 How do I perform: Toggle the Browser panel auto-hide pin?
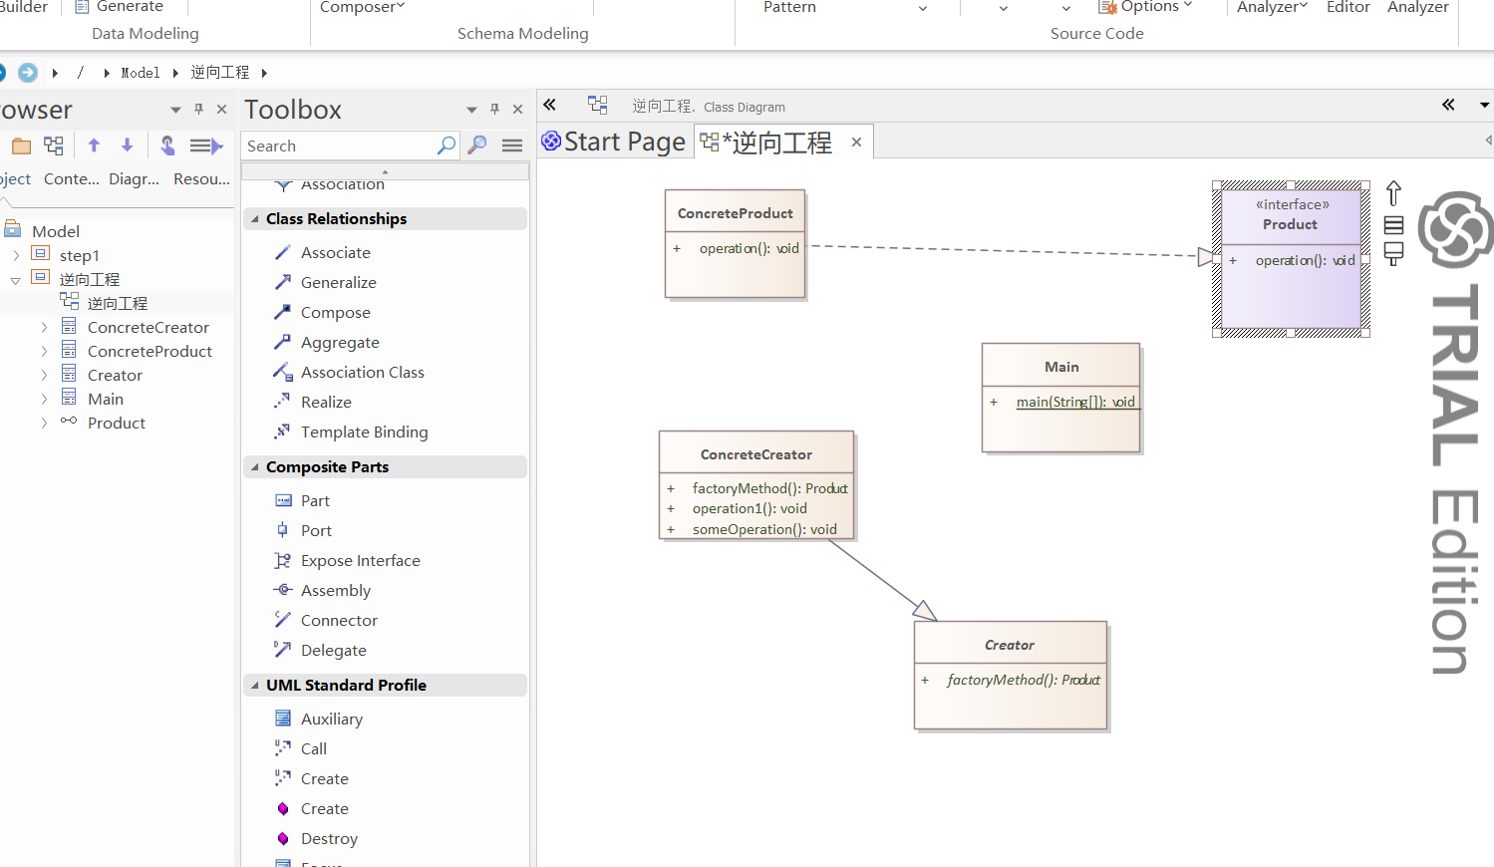(198, 110)
